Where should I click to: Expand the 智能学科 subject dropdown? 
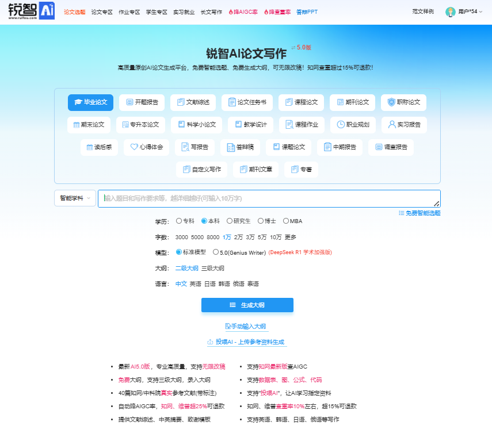75,198
